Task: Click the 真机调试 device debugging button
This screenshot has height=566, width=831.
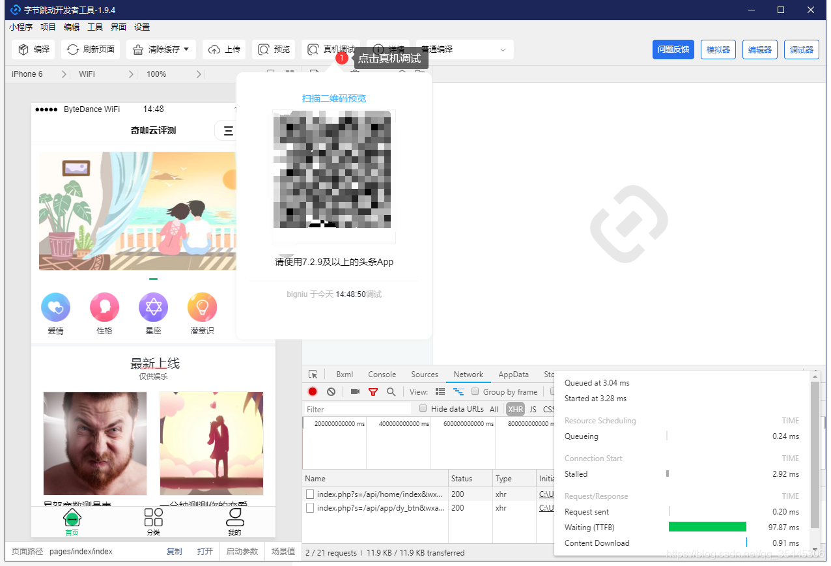Action: tap(331, 50)
